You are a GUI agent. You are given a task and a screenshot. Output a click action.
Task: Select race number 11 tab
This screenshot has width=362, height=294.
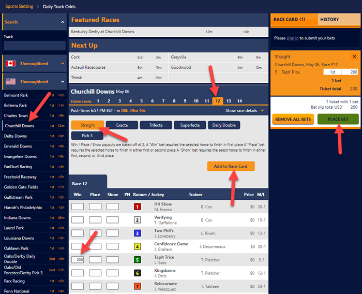click(207, 101)
